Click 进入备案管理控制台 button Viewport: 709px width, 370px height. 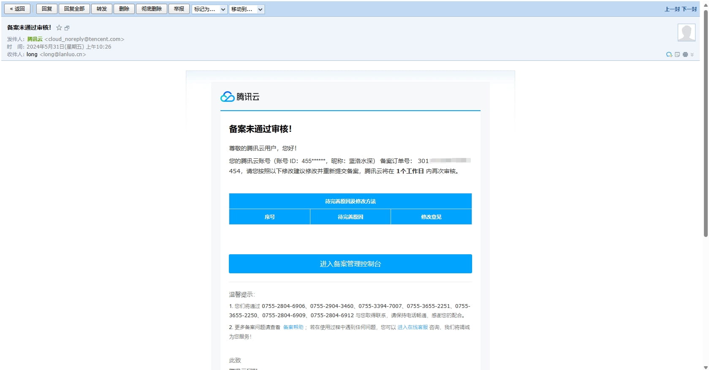(350, 264)
